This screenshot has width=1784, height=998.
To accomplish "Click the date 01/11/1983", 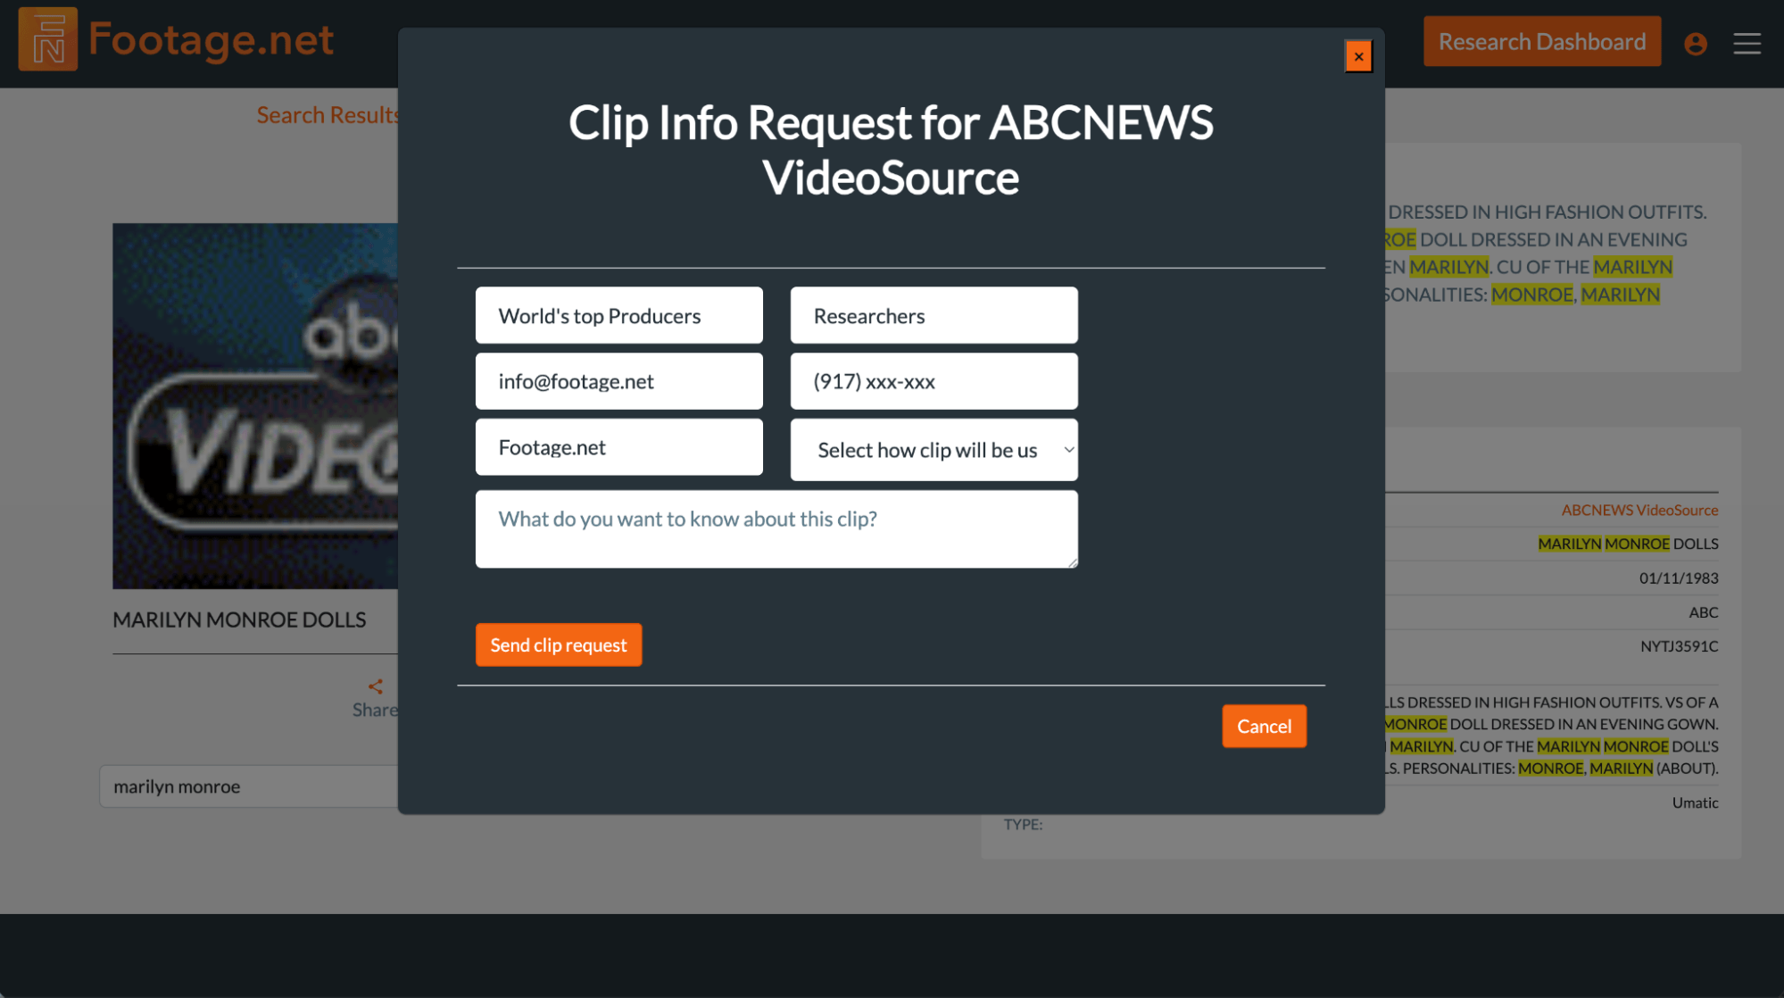I will pyautogui.click(x=1679, y=578).
